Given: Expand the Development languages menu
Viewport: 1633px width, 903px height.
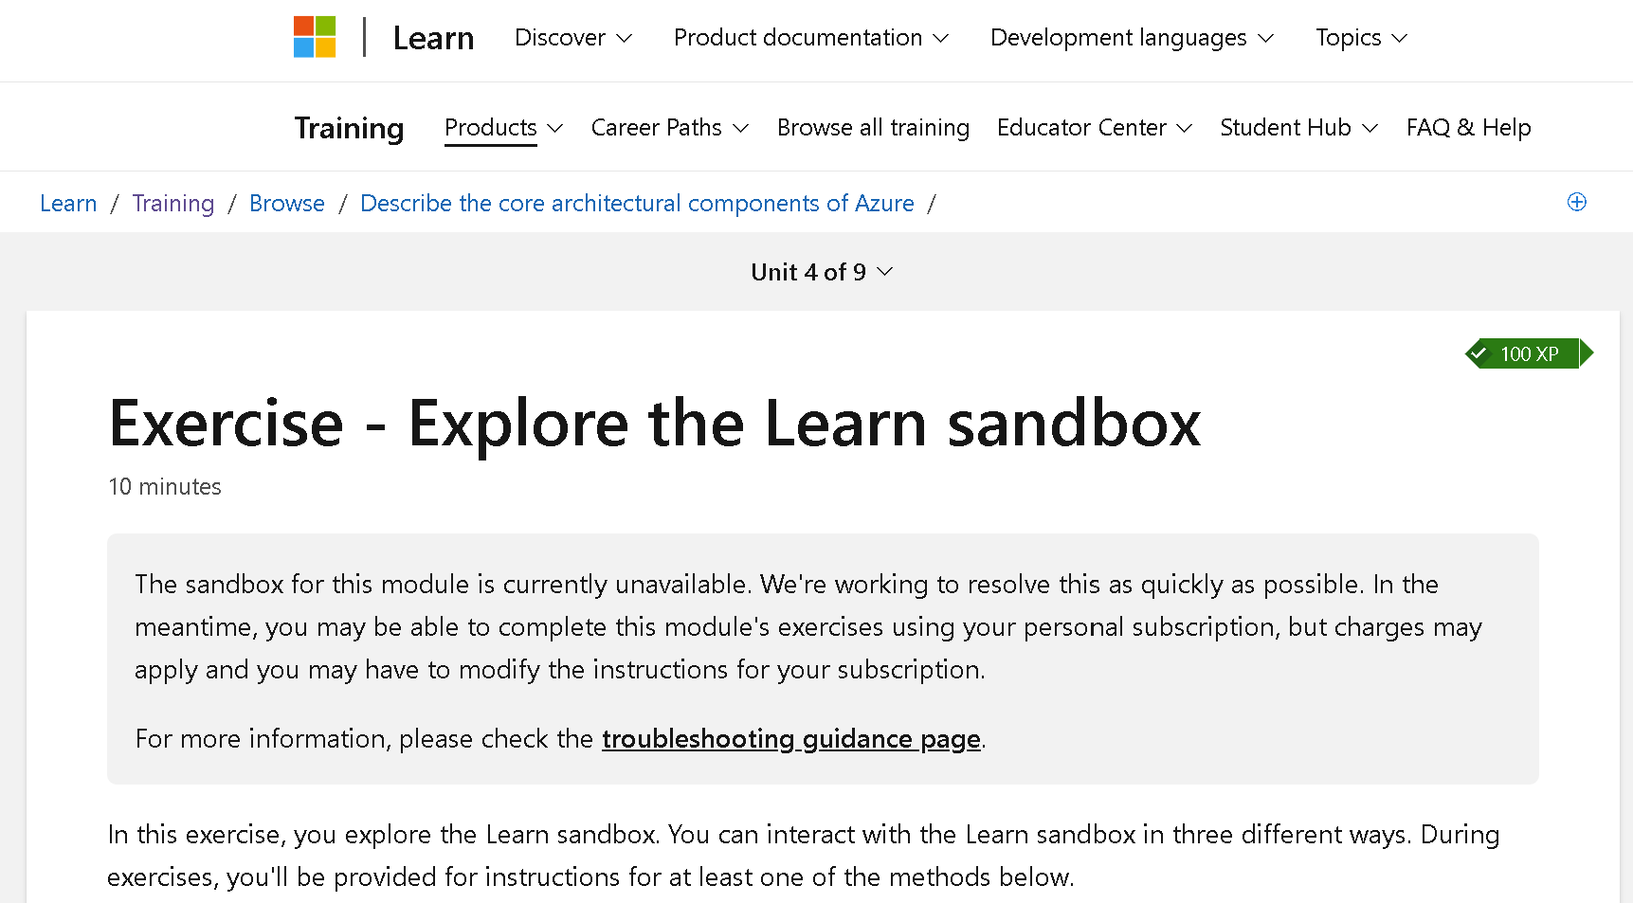Looking at the screenshot, I should click(1133, 38).
